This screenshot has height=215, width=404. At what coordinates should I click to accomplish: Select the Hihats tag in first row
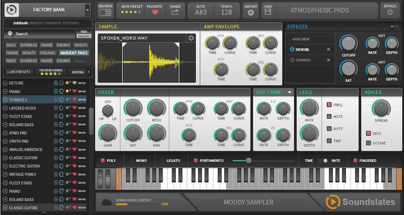(81, 45)
